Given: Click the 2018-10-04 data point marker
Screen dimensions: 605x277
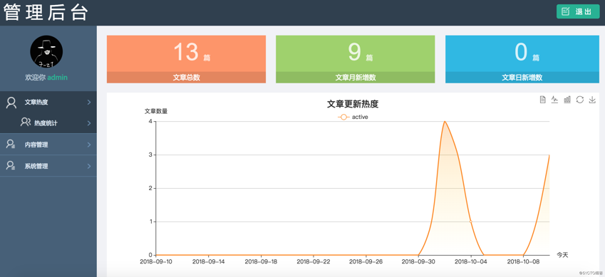Looking at the screenshot, I should click(471, 221).
